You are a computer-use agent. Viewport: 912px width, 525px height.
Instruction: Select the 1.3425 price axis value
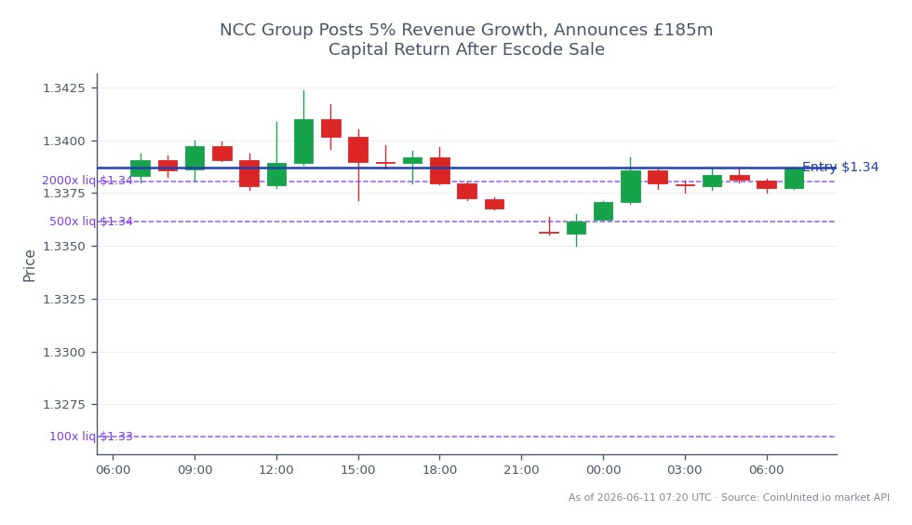(x=63, y=87)
